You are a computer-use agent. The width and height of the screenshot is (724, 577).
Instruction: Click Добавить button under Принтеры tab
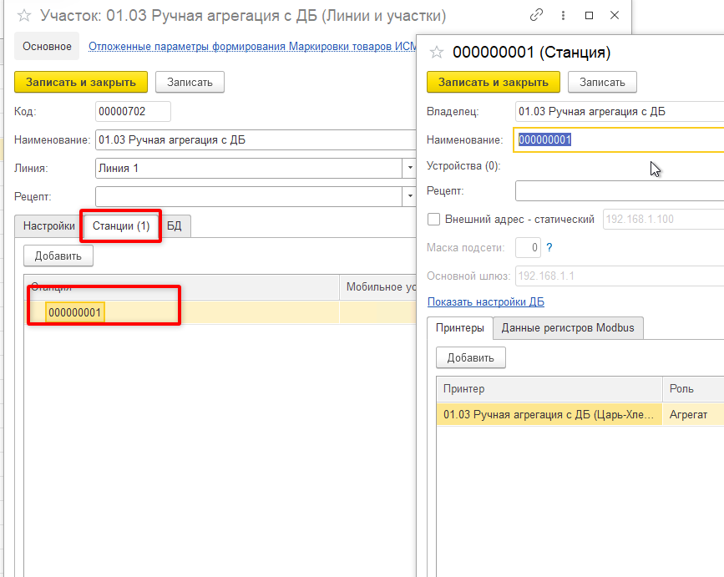tap(470, 357)
